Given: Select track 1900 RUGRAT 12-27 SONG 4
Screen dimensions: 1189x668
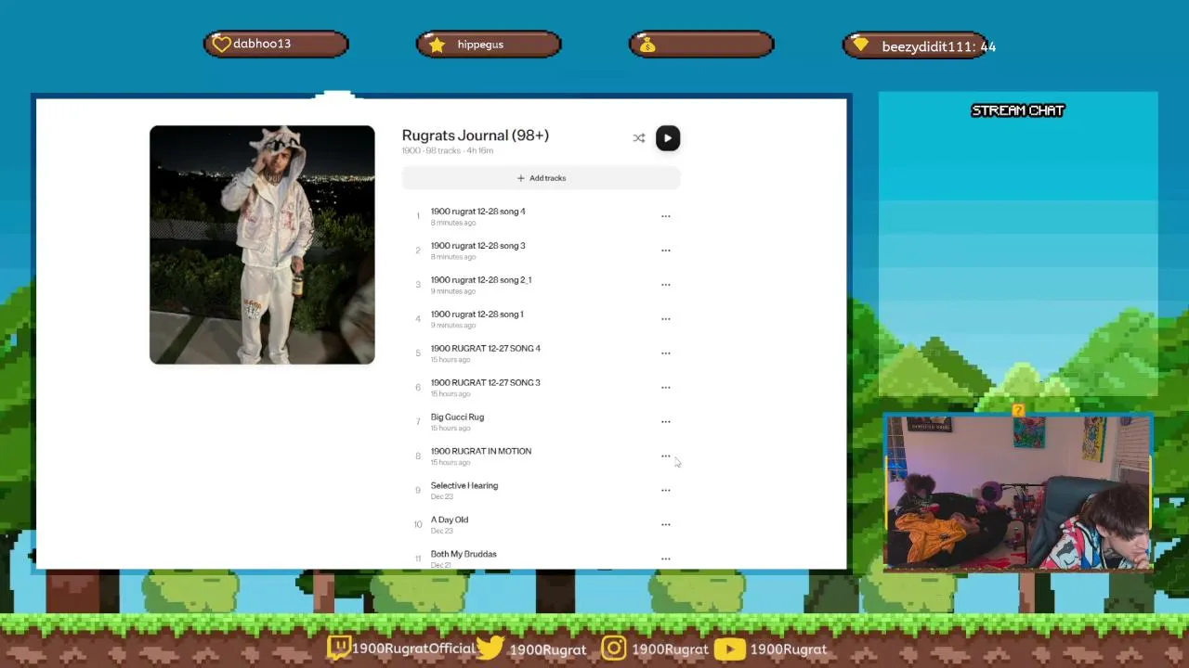Looking at the screenshot, I should click(x=485, y=349).
